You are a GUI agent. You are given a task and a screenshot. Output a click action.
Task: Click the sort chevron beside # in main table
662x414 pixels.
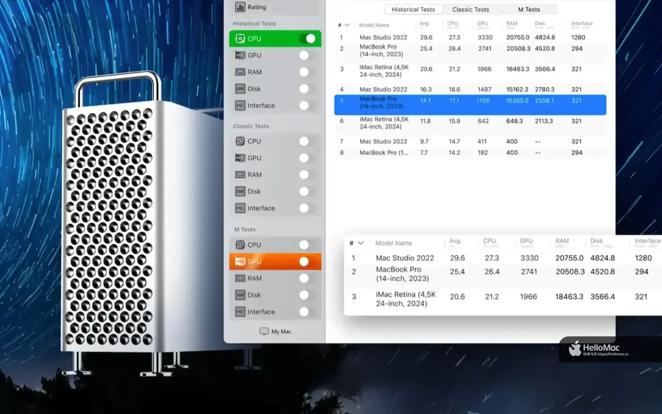(347, 25)
